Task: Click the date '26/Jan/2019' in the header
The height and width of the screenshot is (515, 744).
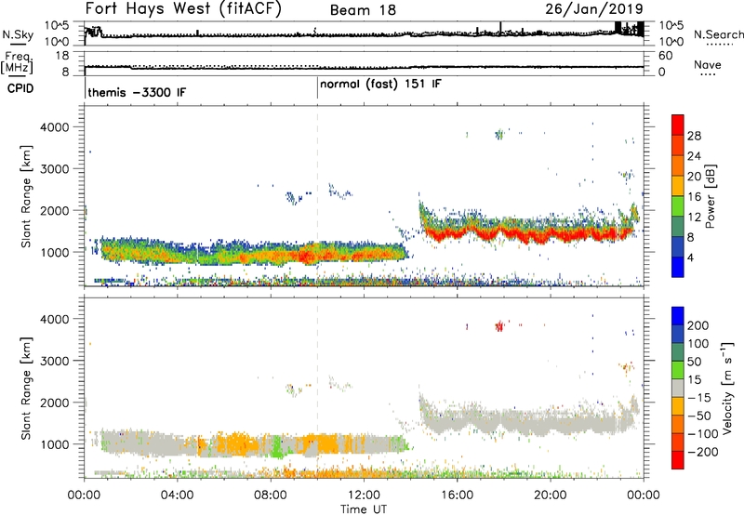Action: click(594, 9)
